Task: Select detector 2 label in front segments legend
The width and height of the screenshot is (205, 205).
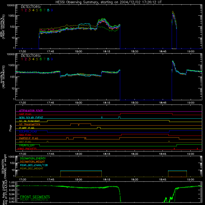Action: (26, 10)
